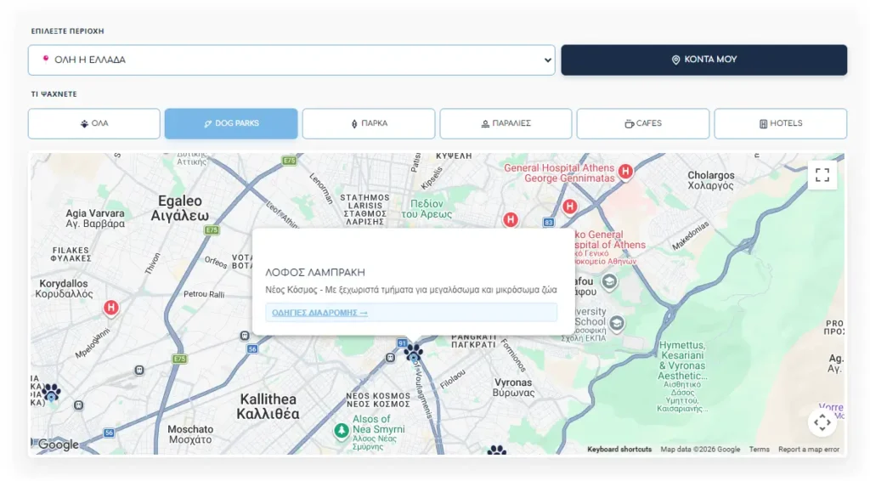The image size is (870, 481).
Task: Click Alsos of Nea Smyrni park marker
Action: pyautogui.click(x=342, y=430)
